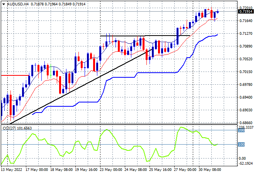Select the 19 May 16:00 time label
The height and width of the screenshot is (174, 255).
point(86,170)
